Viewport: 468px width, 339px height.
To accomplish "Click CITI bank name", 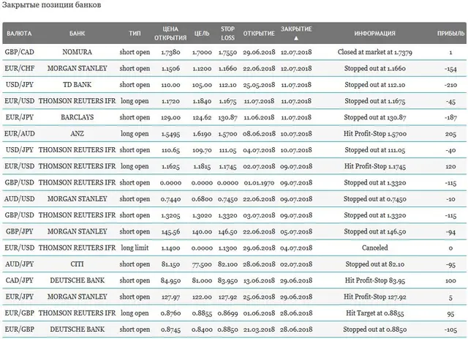I will 77,264.
